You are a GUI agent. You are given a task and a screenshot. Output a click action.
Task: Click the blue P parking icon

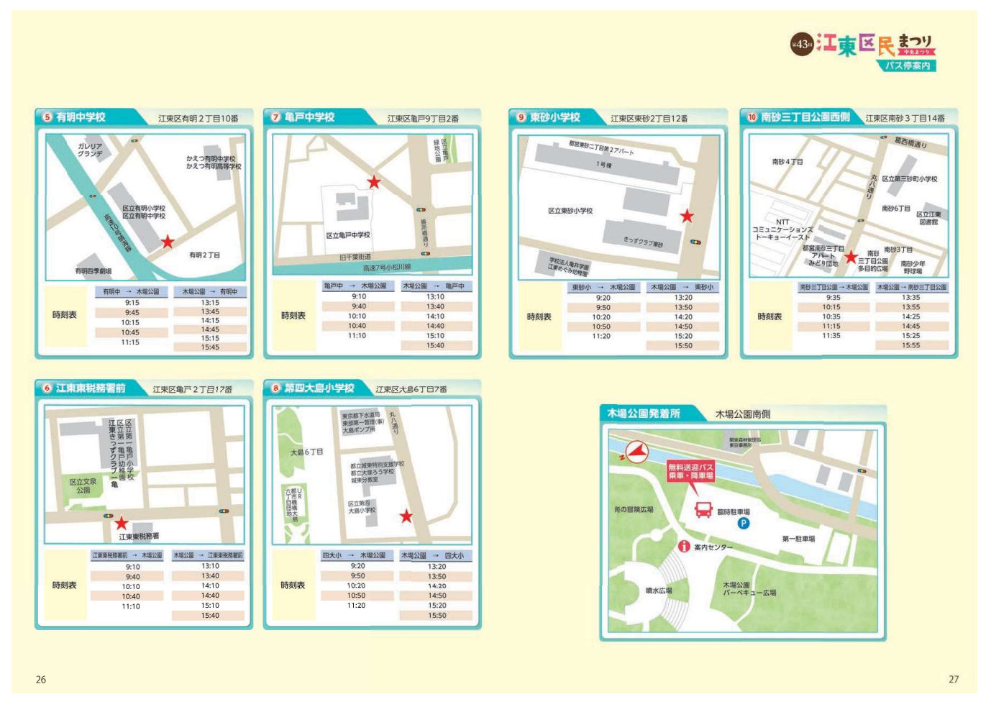pos(744,524)
